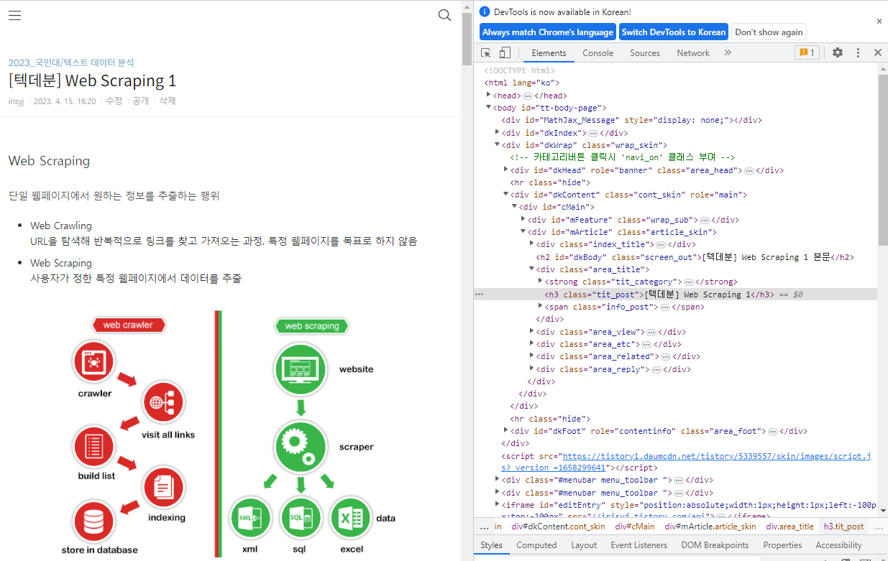Image resolution: width=888 pixels, height=561 pixels.
Task: Expand the div area_view node
Action: pyautogui.click(x=532, y=332)
